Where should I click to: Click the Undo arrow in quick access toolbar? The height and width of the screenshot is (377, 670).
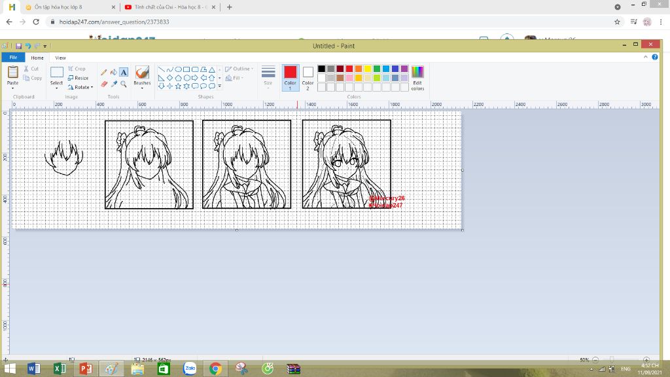[x=27, y=46]
